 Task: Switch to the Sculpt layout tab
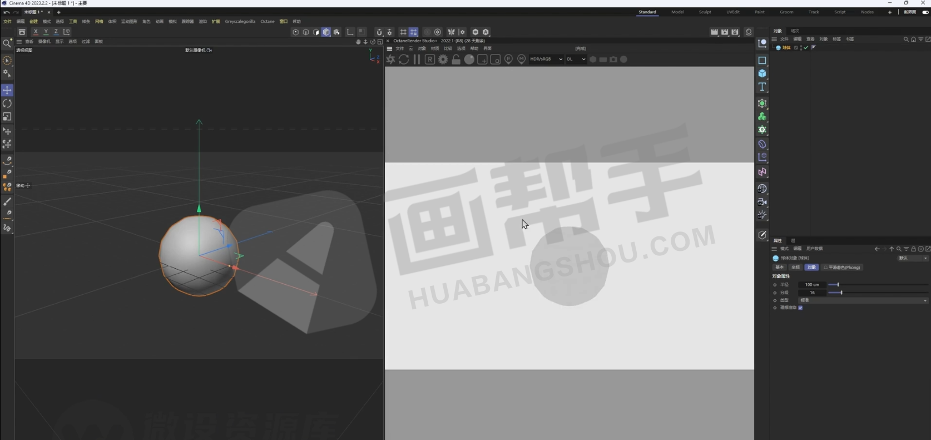[x=705, y=12]
